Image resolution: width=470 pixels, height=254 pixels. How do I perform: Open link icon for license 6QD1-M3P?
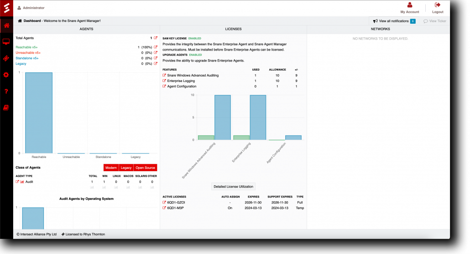click(164, 208)
